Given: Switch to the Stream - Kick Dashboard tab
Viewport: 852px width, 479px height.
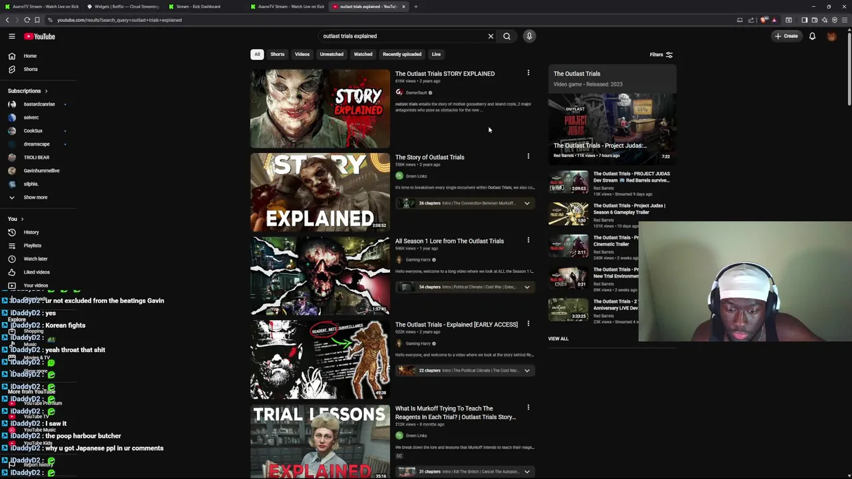Looking at the screenshot, I should (198, 7).
